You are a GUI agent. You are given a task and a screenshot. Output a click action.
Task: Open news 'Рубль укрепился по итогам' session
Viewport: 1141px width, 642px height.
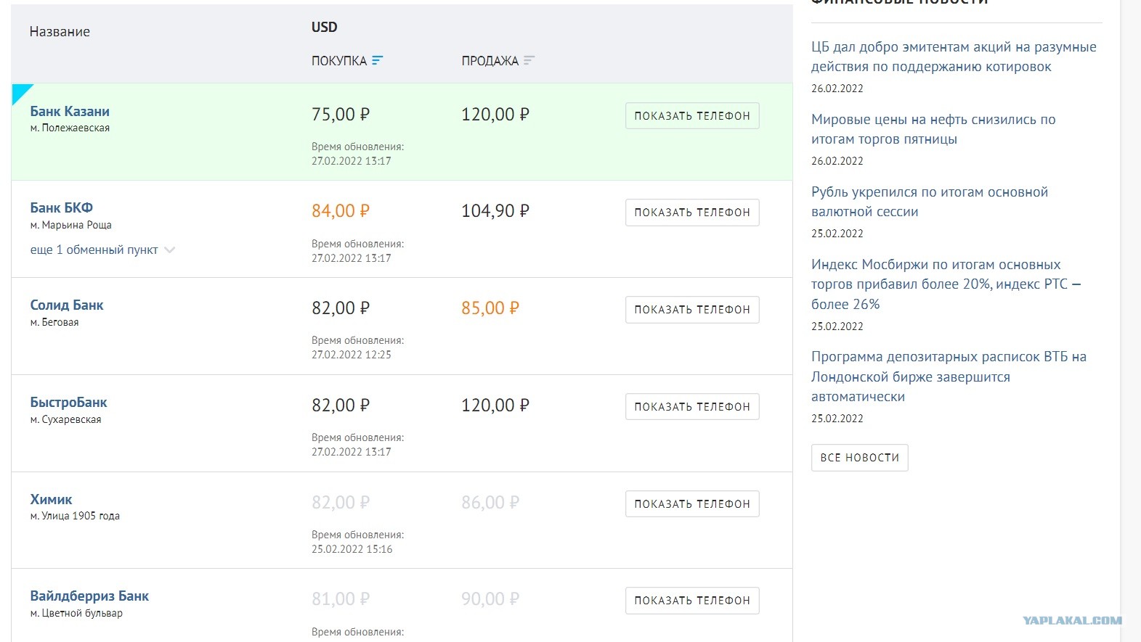(930, 202)
